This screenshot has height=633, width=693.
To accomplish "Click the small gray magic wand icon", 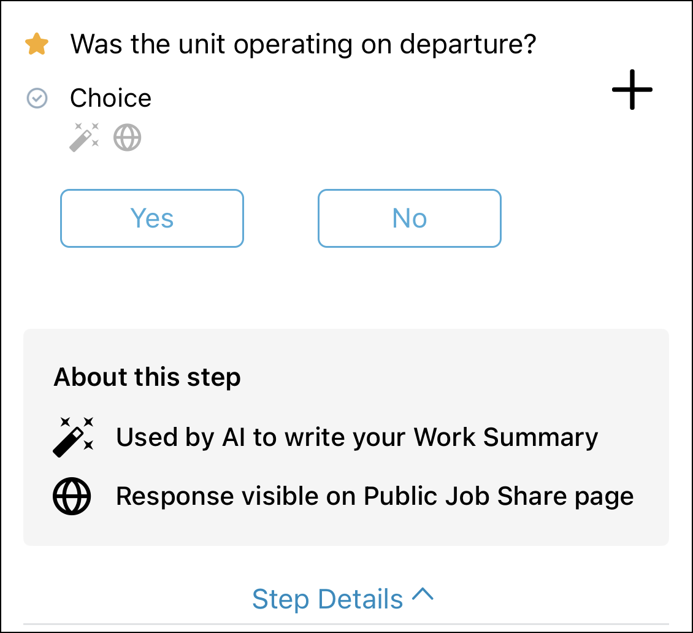I will point(85,137).
